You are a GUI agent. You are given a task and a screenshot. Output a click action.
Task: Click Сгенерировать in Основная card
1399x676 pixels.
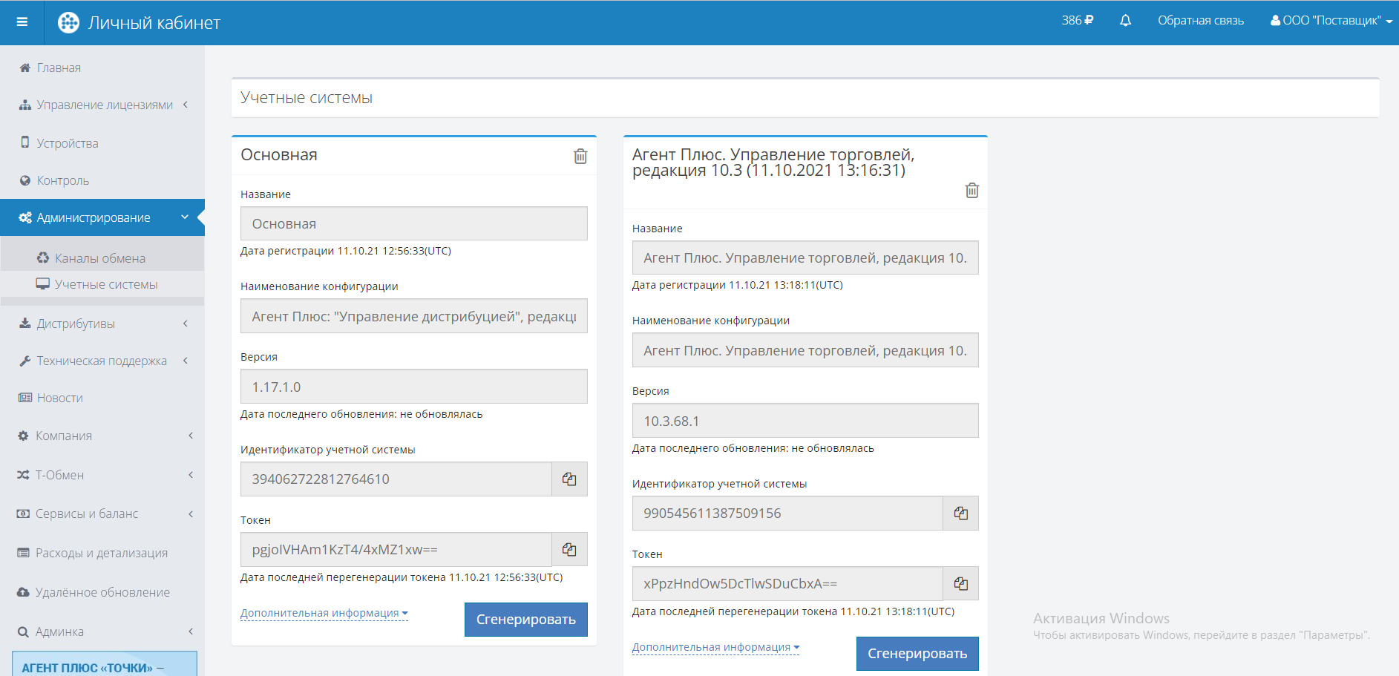(526, 620)
